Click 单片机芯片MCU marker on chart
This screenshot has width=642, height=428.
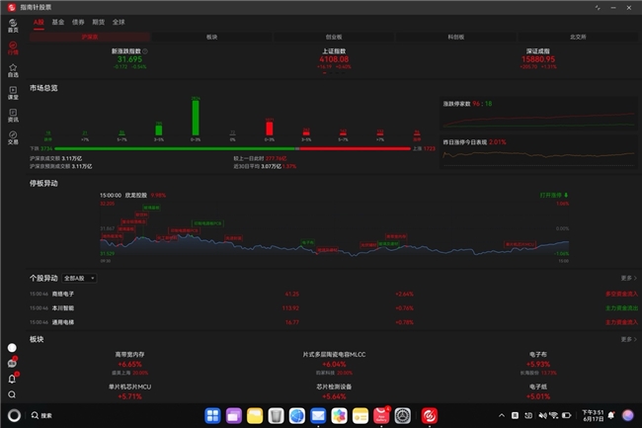click(520, 244)
